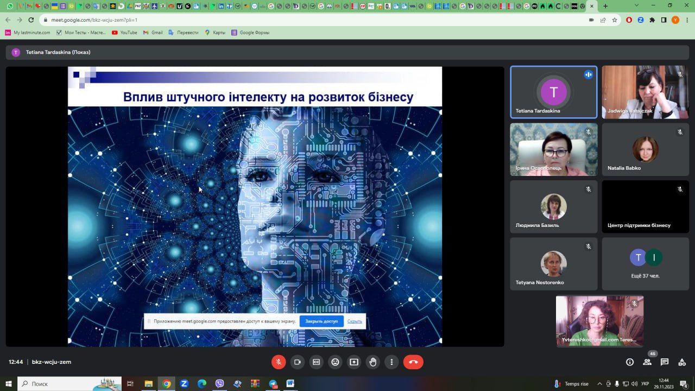Unmute the microphone in Meet toolbar
The image size is (695, 391).
click(279, 362)
